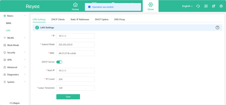Open the English language dropdown
This screenshot has height=105, width=226.
click(187, 6)
